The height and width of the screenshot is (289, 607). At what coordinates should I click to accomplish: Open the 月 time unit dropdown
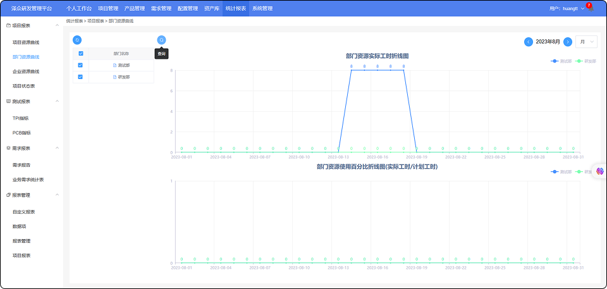[x=586, y=42]
